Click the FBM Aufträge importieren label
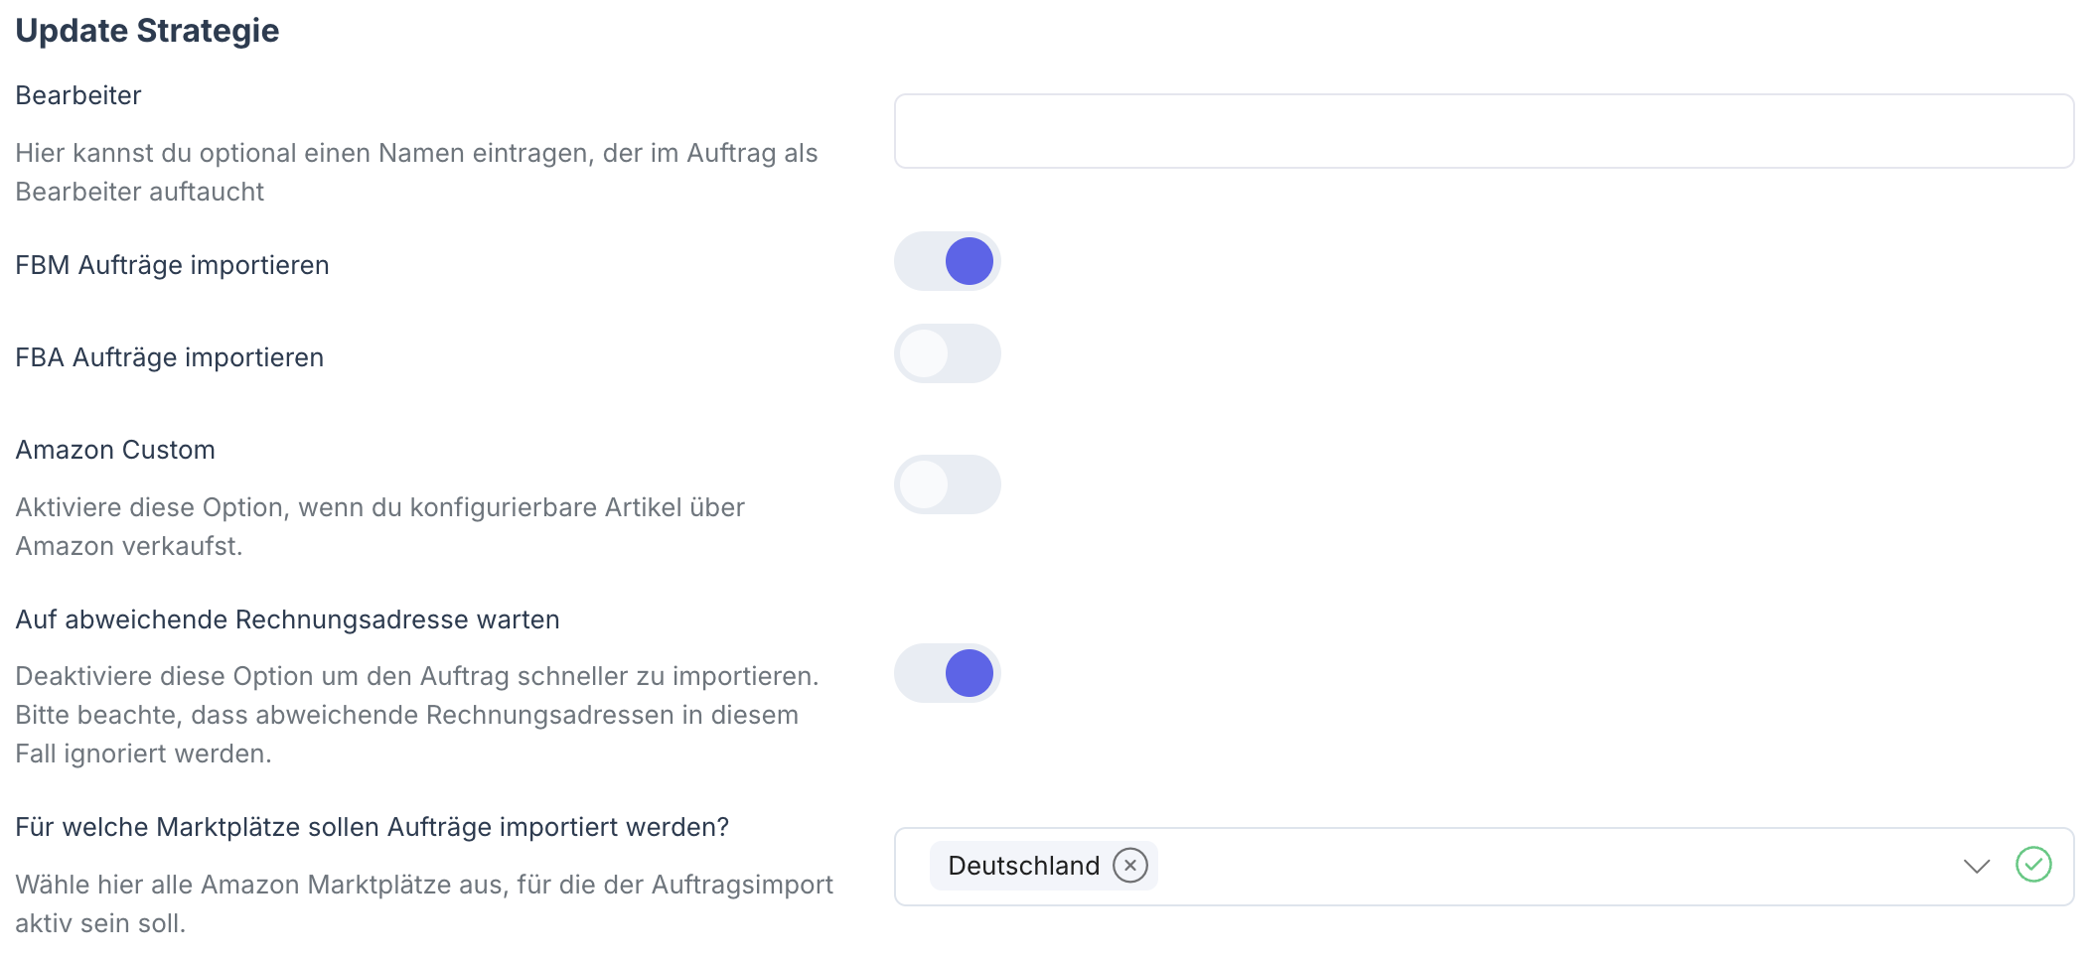The height and width of the screenshot is (960, 2093). coord(172,266)
